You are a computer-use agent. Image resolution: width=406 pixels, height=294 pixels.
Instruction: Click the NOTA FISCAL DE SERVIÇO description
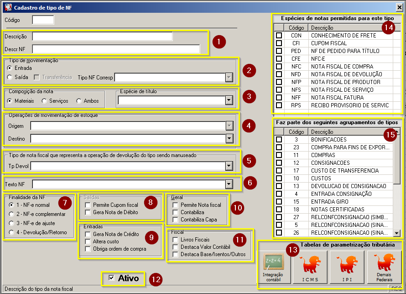[342, 90]
